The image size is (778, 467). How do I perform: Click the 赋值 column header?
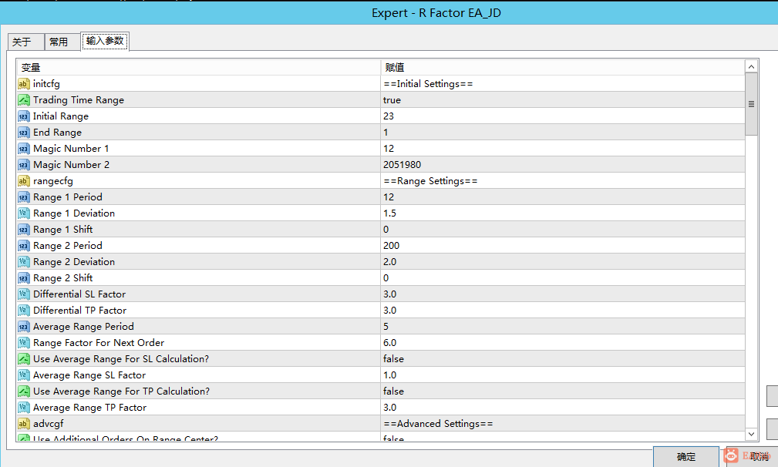(563, 67)
